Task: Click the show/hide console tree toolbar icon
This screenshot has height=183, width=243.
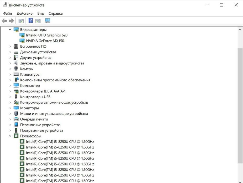Action: (x=21, y=21)
